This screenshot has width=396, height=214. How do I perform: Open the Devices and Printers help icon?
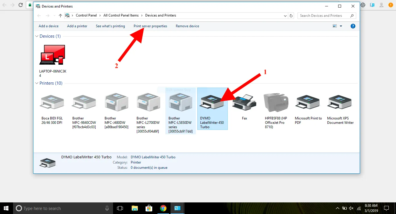(x=353, y=26)
